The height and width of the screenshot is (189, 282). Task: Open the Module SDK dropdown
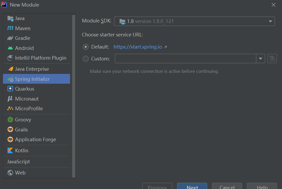click(195, 21)
